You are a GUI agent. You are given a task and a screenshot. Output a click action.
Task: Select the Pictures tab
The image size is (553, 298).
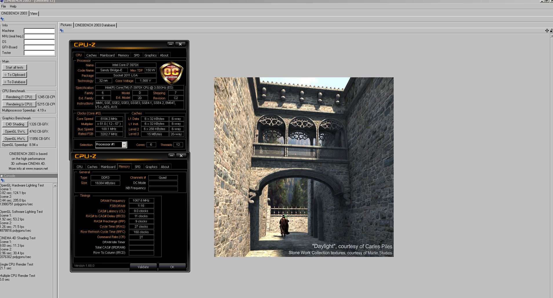click(66, 25)
